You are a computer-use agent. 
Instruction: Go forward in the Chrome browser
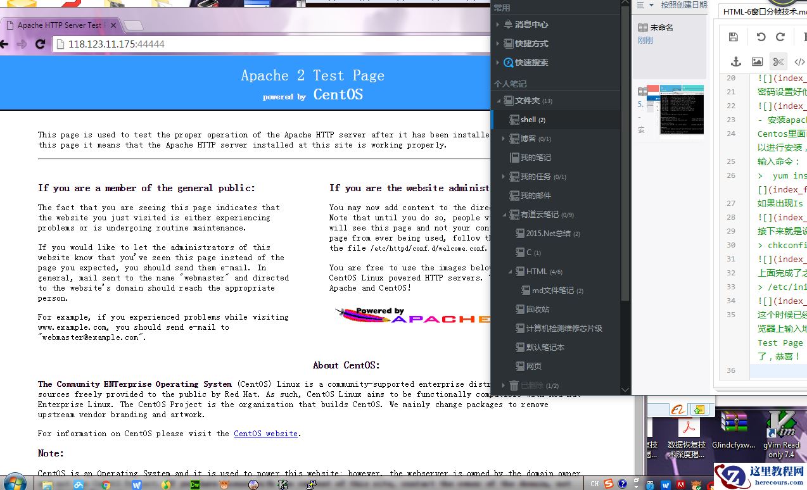[22, 44]
